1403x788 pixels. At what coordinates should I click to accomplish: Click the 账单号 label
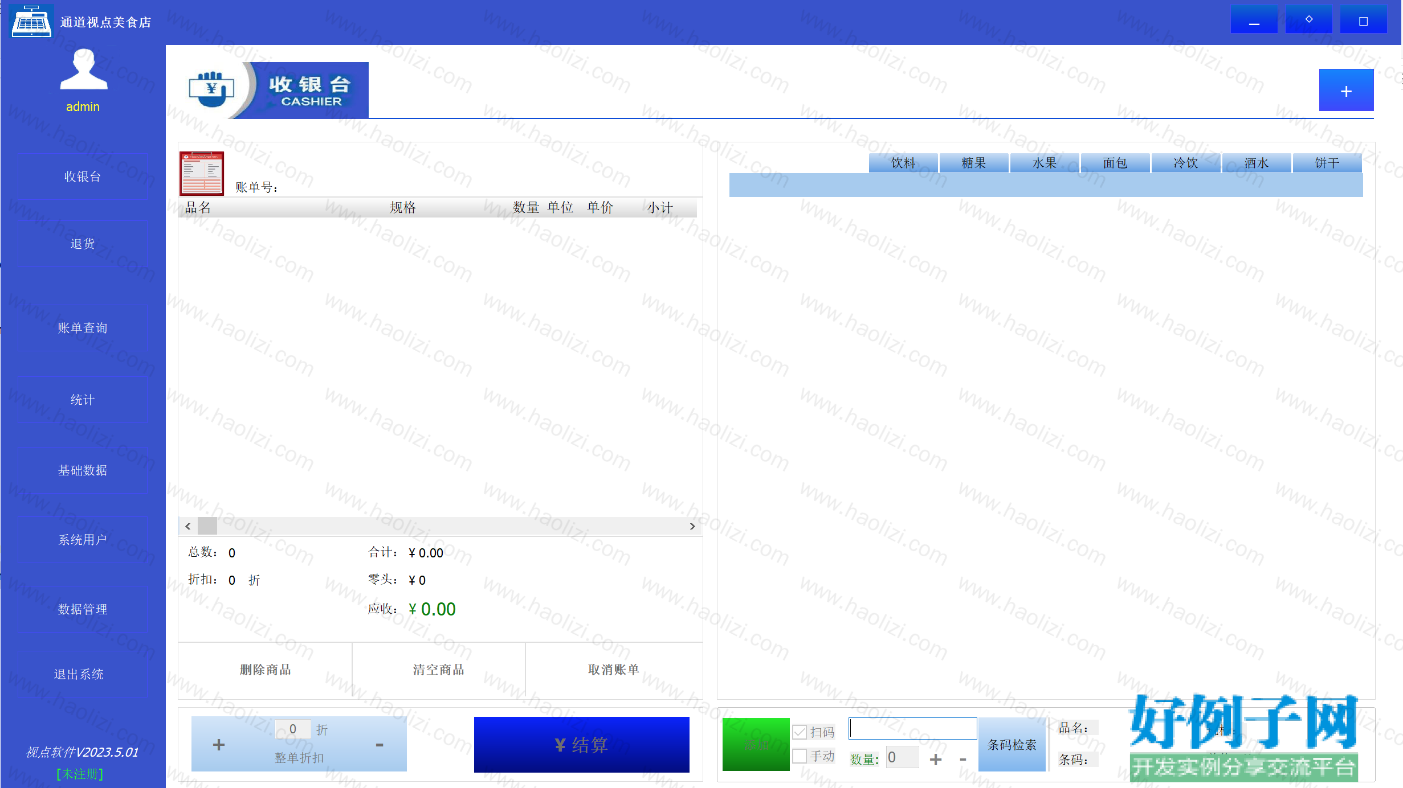point(256,187)
